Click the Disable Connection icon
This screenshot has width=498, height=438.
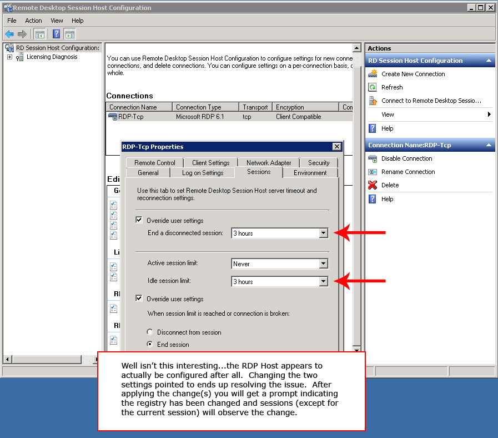[x=373, y=158]
